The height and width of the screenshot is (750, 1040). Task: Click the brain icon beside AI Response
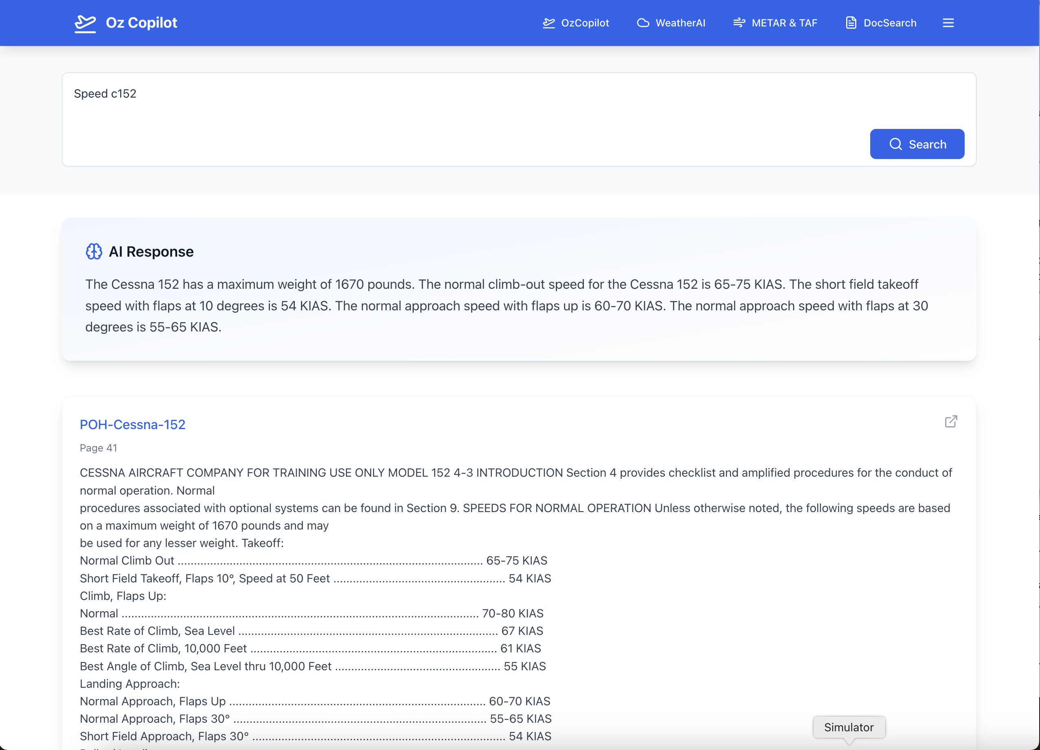click(94, 251)
